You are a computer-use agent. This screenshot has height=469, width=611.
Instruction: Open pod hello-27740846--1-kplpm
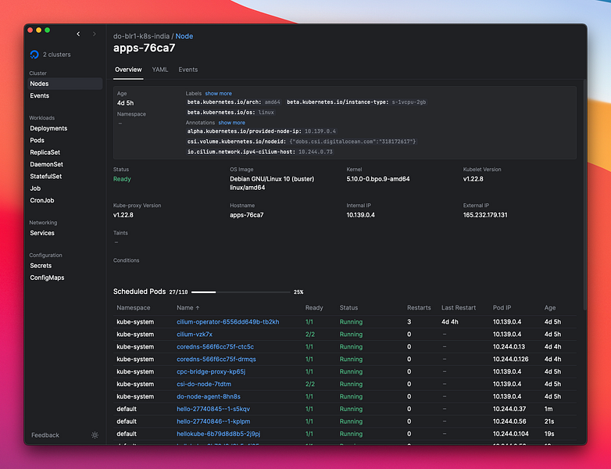tap(213, 422)
